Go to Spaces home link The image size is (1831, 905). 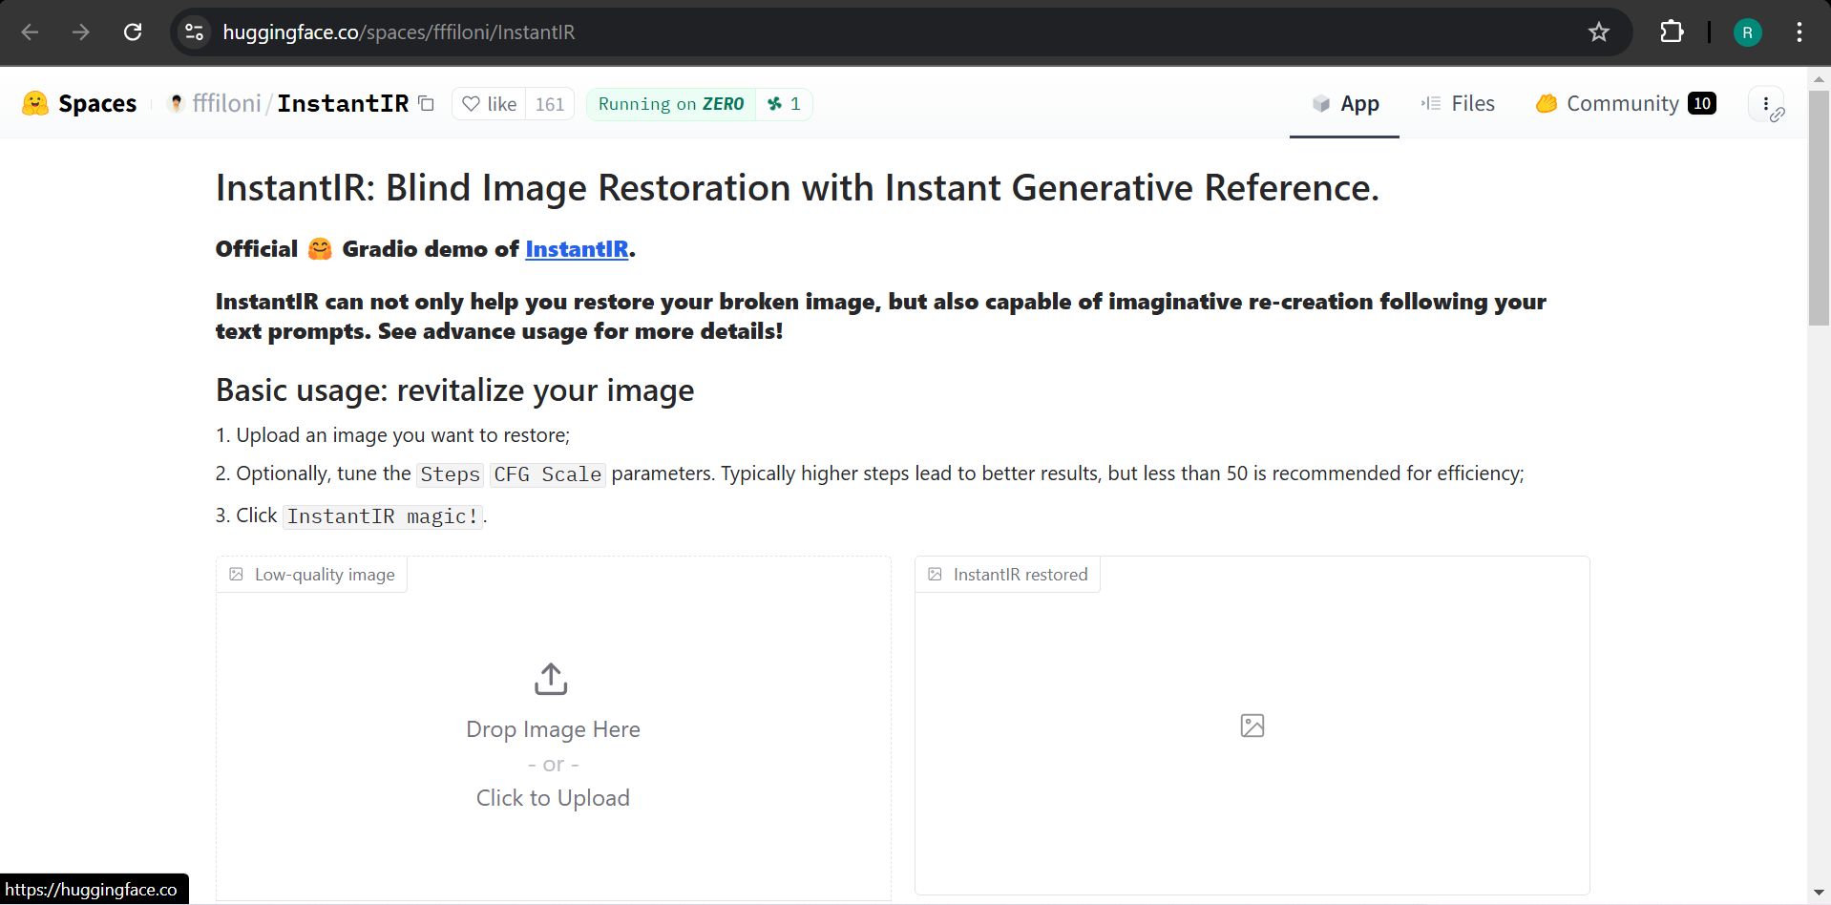pyautogui.click(x=97, y=103)
